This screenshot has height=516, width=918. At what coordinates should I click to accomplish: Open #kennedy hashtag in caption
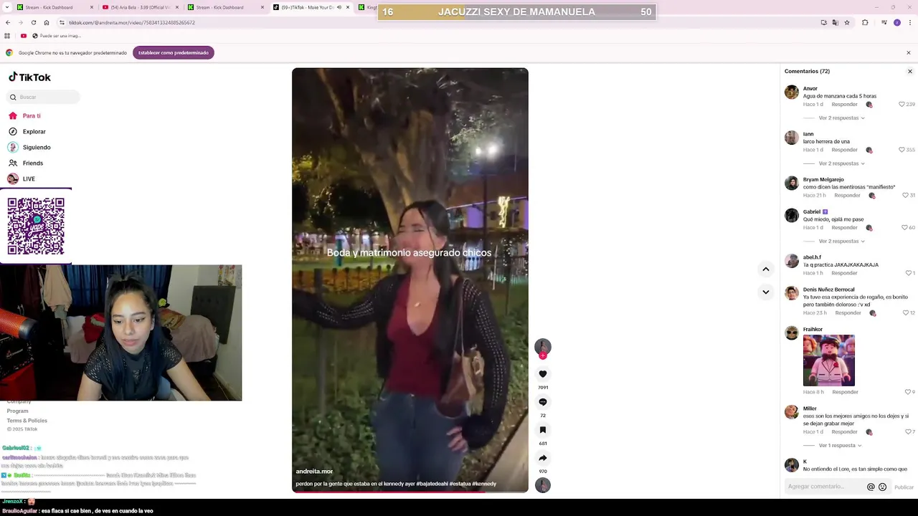point(484,484)
